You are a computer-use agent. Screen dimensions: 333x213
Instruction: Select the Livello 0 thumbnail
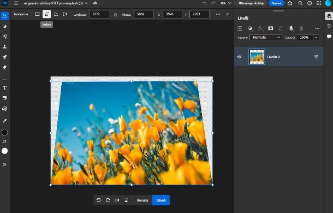(257, 57)
